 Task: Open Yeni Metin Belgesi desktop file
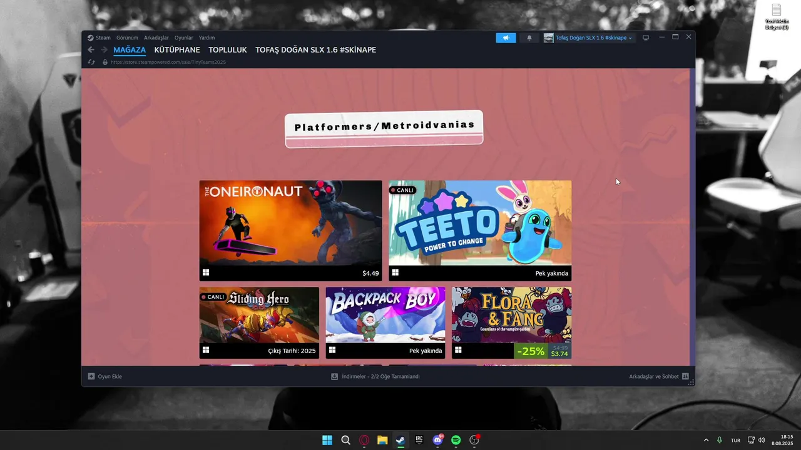point(777,17)
